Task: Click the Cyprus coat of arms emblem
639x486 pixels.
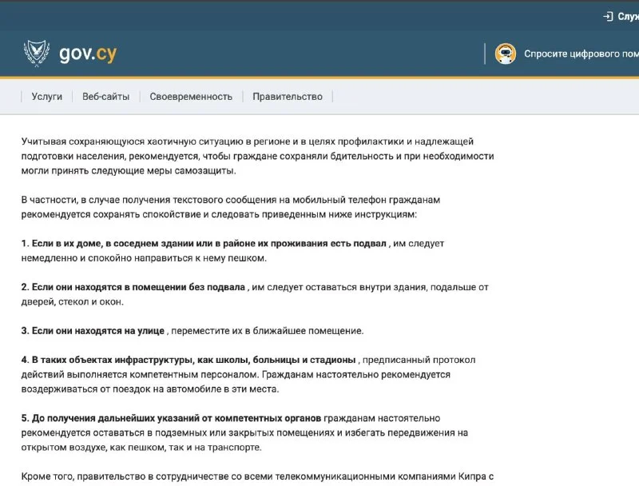Action: click(x=36, y=54)
